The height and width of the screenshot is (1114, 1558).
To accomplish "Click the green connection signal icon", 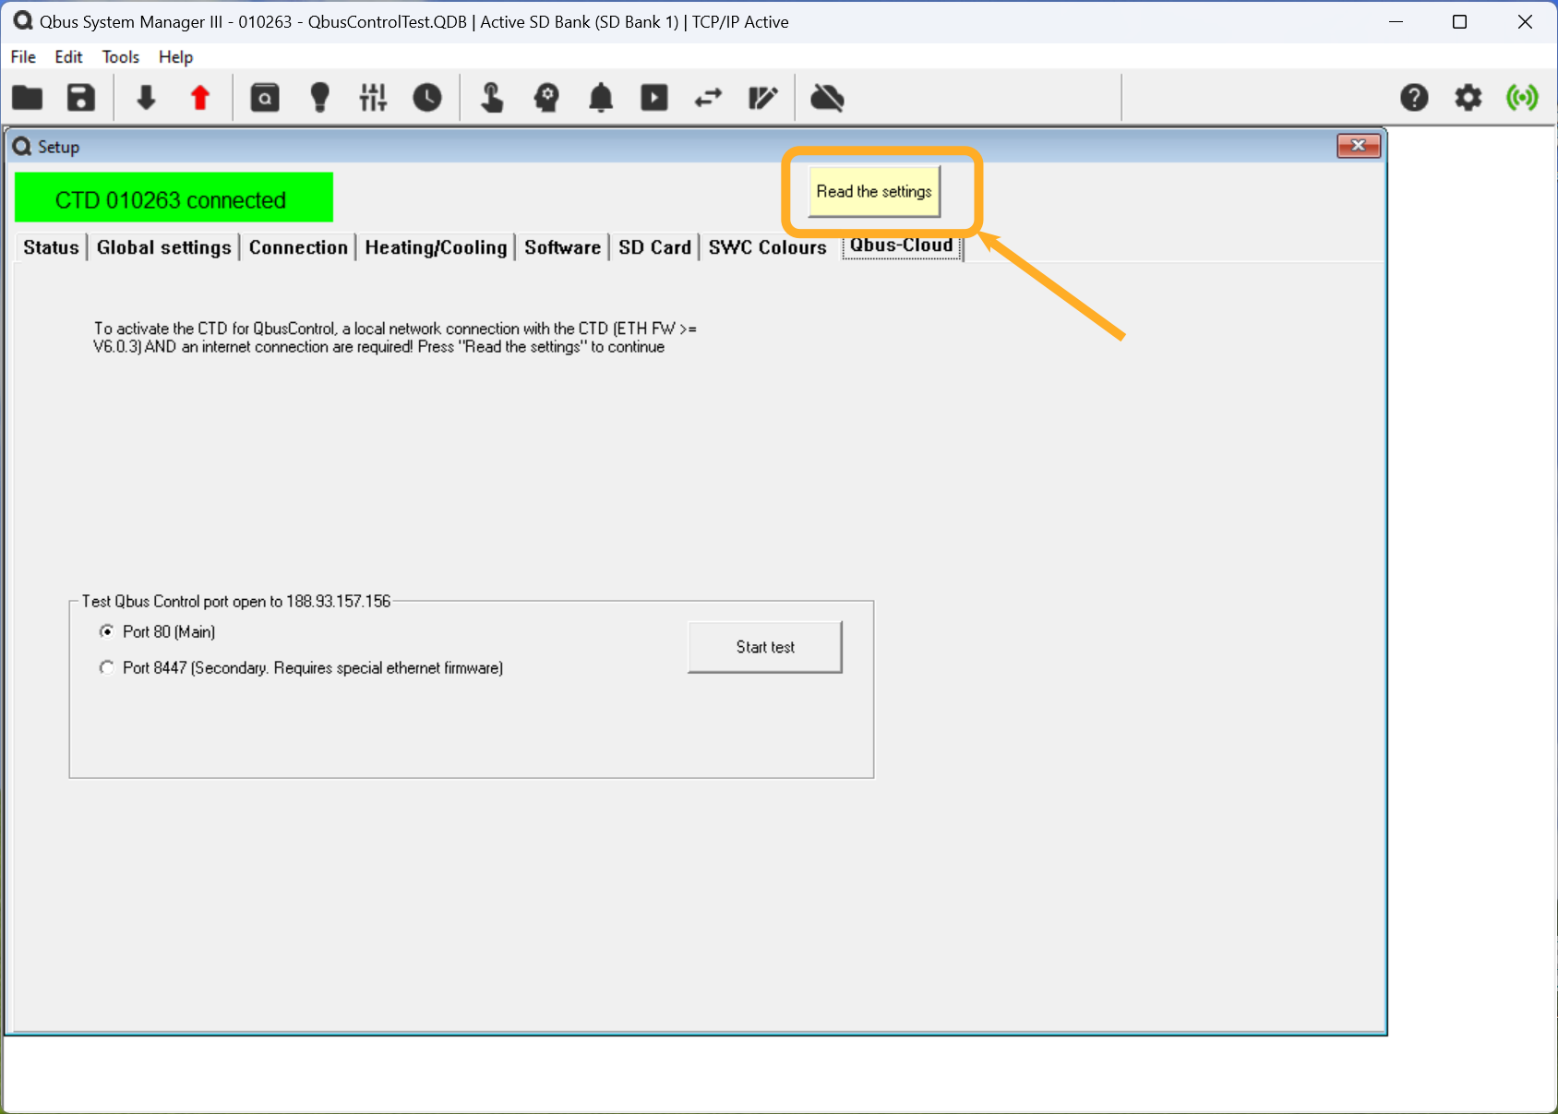I will [x=1522, y=97].
